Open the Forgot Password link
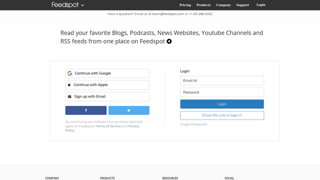This screenshot has width=320, height=180. (193, 124)
